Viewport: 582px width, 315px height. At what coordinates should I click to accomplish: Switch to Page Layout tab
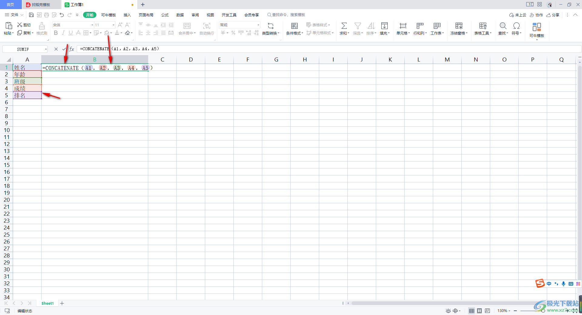tap(146, 15)
